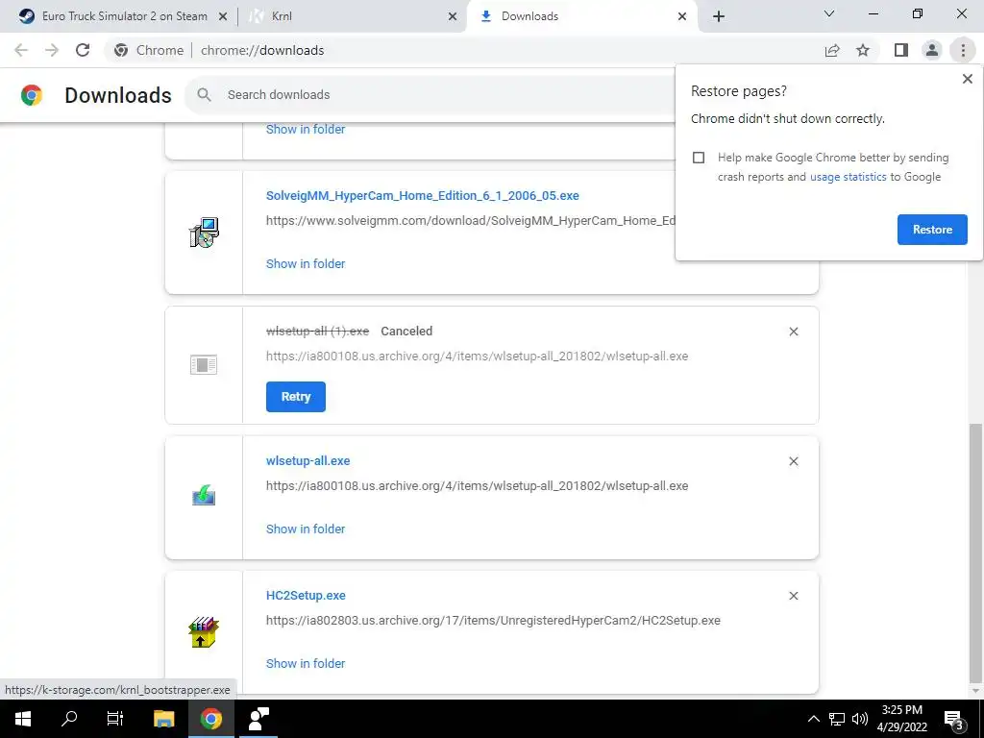This screenshot has width=984, height=738.
Task: Click the SolveigMM HyperCam installer file icon
Action: point(204,233)
